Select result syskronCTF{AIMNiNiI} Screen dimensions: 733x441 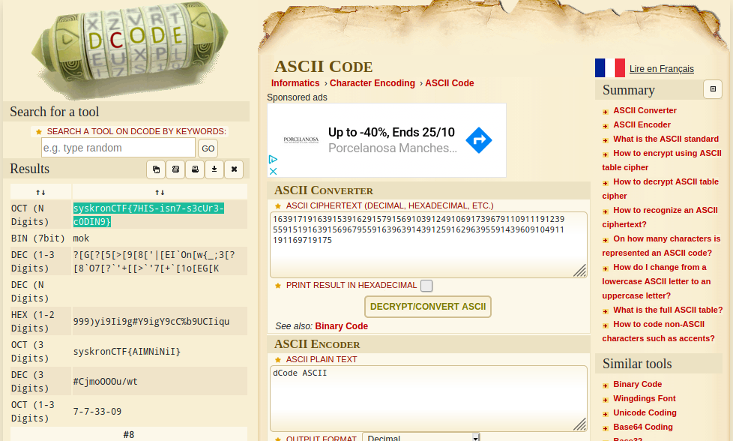(127, 352)
